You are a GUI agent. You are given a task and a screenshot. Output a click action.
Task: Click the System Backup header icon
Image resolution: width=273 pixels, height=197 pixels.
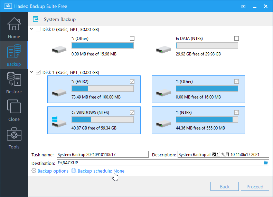point(36,19)
